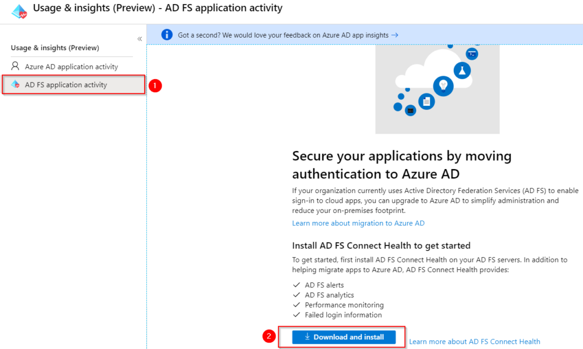Click the terminal console icon in the illustration

click(471, 54)
